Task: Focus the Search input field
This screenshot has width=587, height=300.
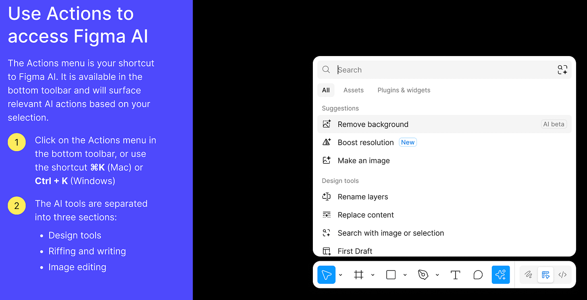Action: pos(444,70)
